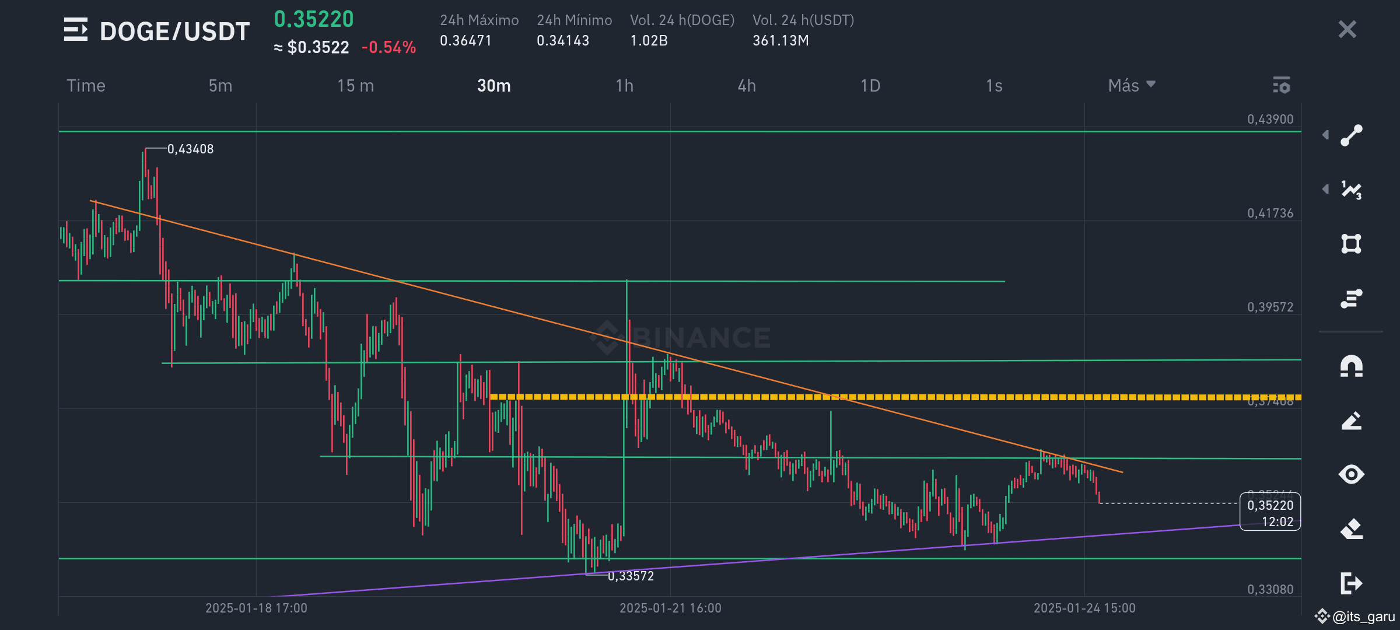This screenshot has height=630, width=1400.
Task: Select the 30m timeframe tab
Action: [494, 86]
